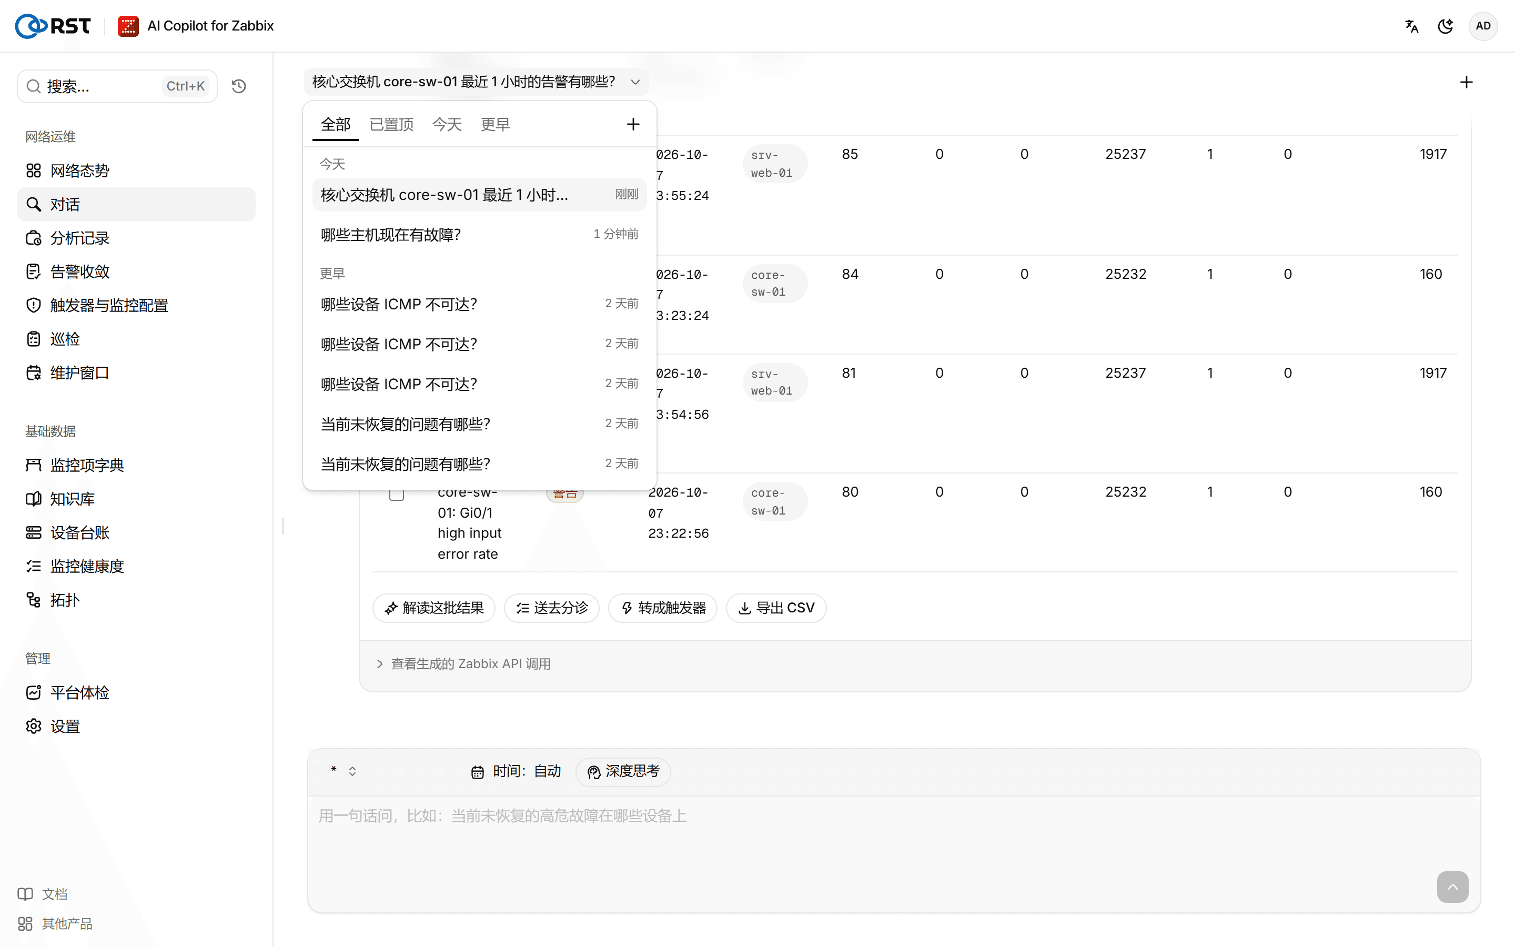Select the 更早 tab
The width and height of the screenshot is (1515, 947).
(495, 124)
